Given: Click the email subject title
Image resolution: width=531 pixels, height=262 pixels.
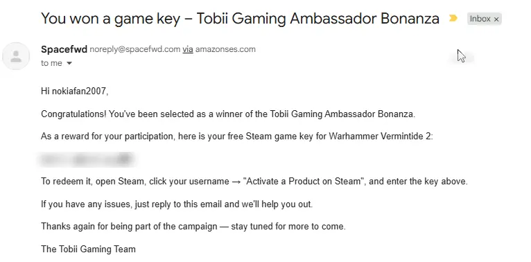Looking at the screenshot, I should pos(240,18).
